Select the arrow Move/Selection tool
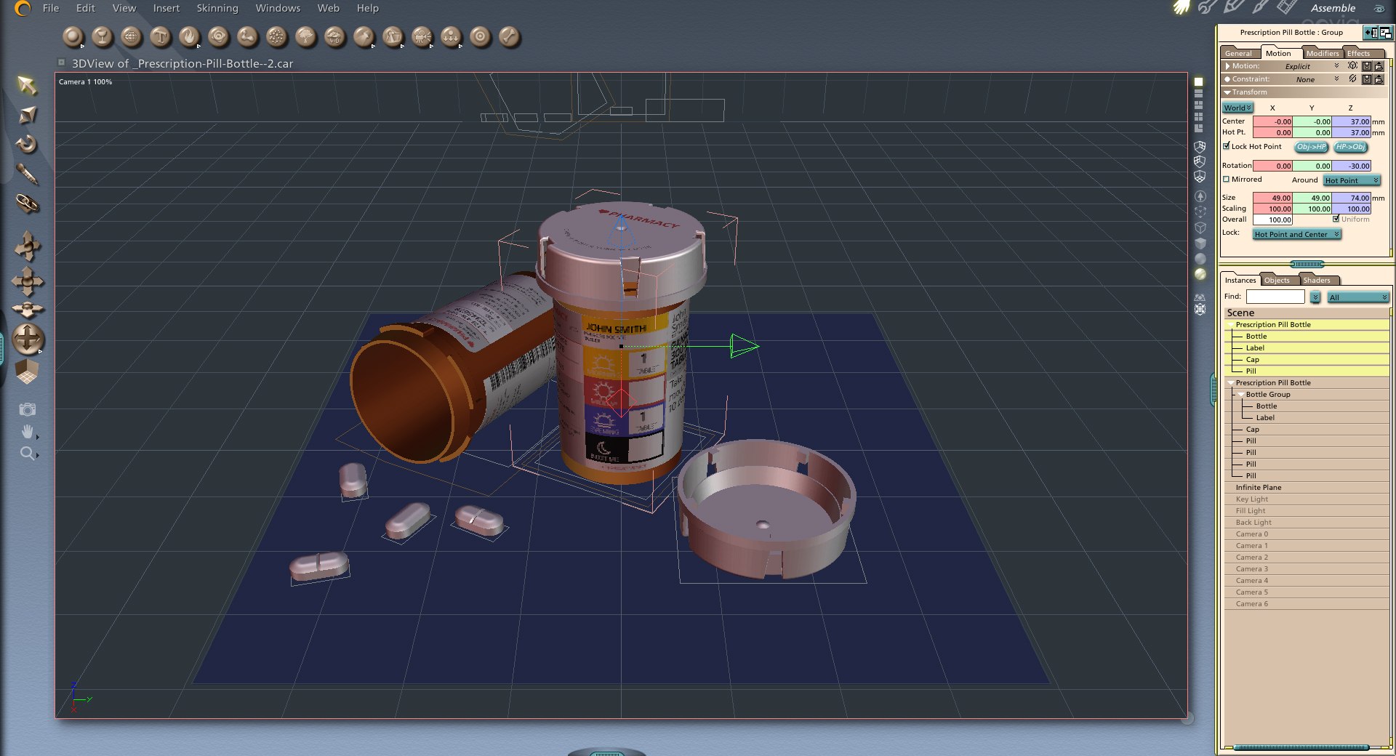1396x756 pixels. (x=27, y=85)
